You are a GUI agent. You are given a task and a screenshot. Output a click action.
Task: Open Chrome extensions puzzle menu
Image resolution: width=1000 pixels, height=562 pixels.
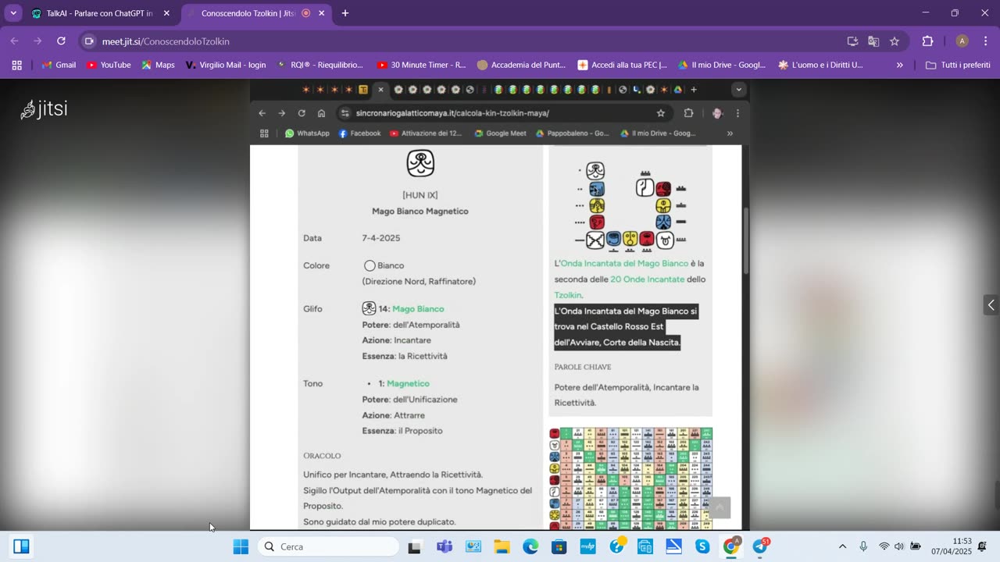(x=928, y=41)
